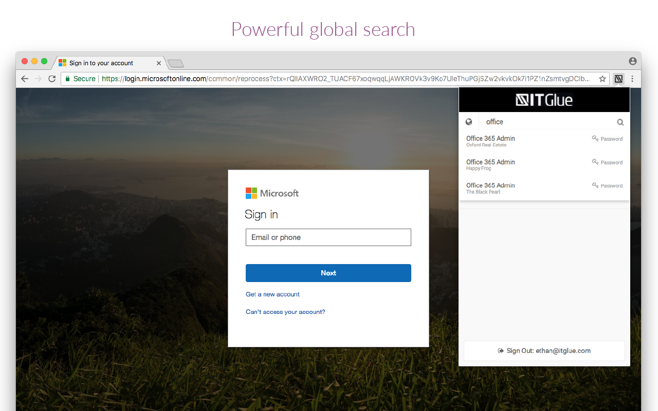The height and width of the screenshot is (411, 658).
Task: Open a new browser tab
Action: 175,63
